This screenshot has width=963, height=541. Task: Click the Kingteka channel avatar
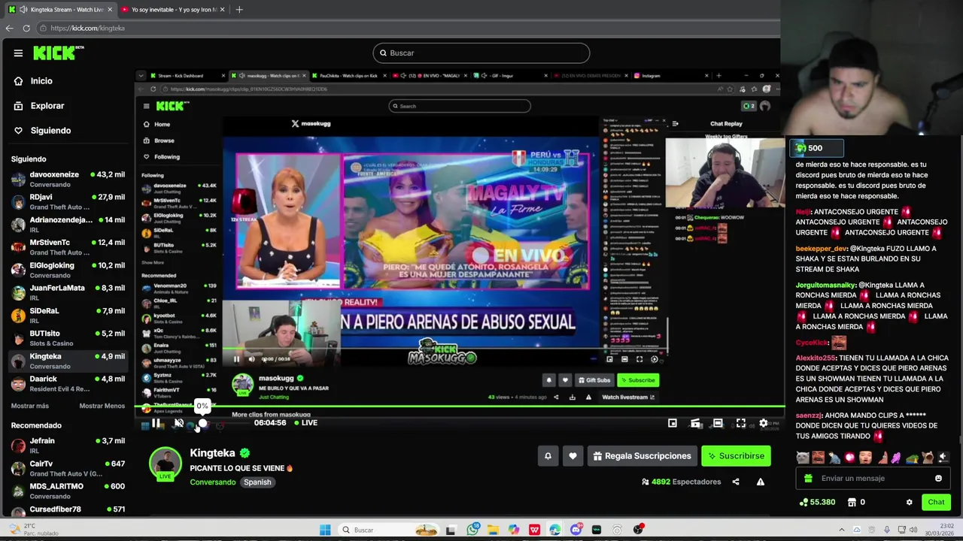[x=166, y=463]
